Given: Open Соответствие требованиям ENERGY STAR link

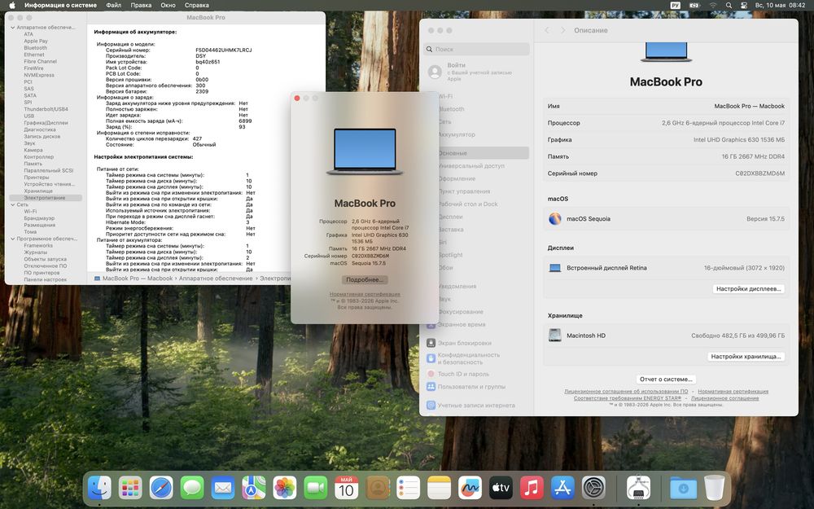Looking at the screenshot, I should pyautogui.click(x=628, y=398).
